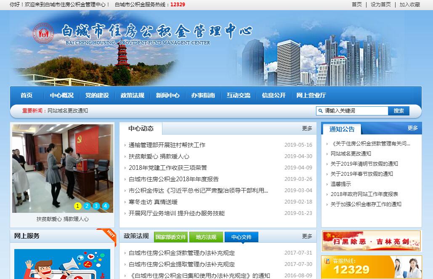Open 2018年政府网站工作年度报表
This screenshot has width=433, height=279.
tap(364, 194)
